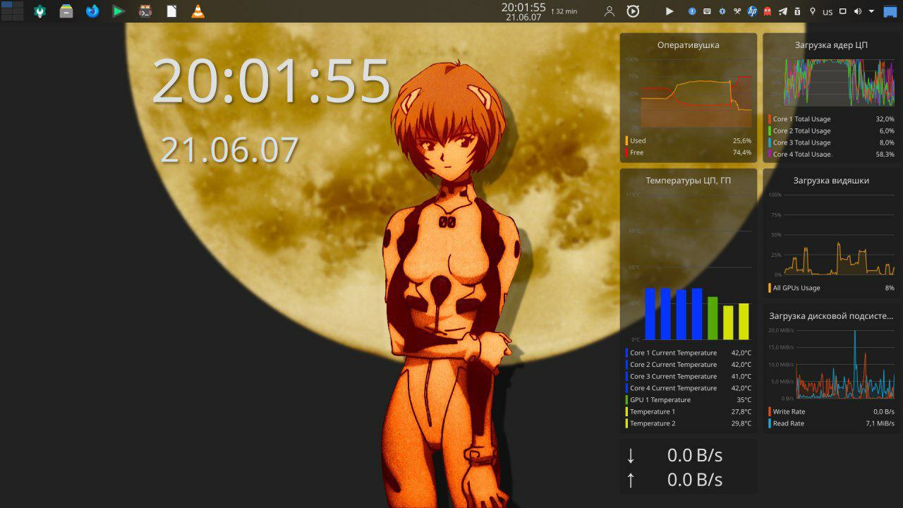Open the green play-triangle app

tap(119, 11)
